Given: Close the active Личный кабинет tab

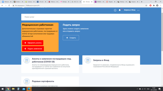Looking at the screenshot, I should click(x=92, y=2).
